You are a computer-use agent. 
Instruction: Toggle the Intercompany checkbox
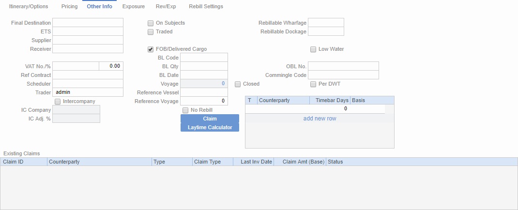tap(58, 102)
